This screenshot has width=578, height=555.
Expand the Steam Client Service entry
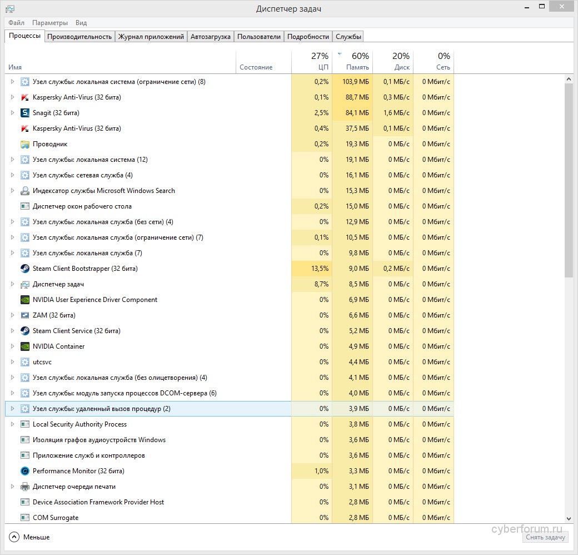[x=13, y=331]
